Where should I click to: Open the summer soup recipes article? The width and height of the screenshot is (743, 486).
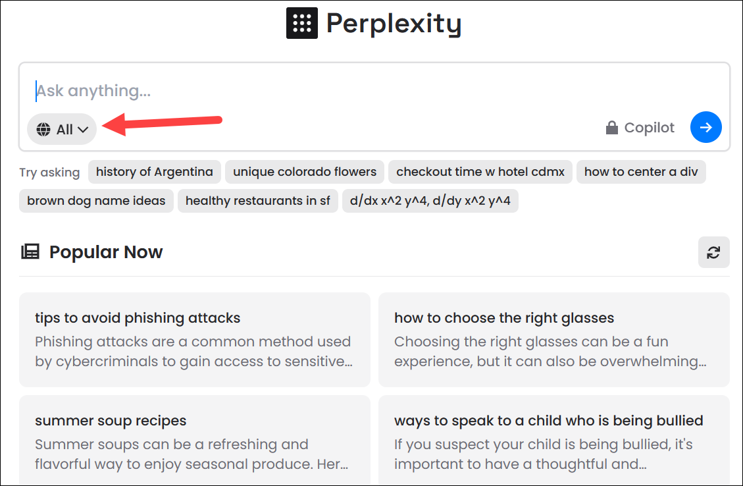pyautogui.click(x=195, y=441)
